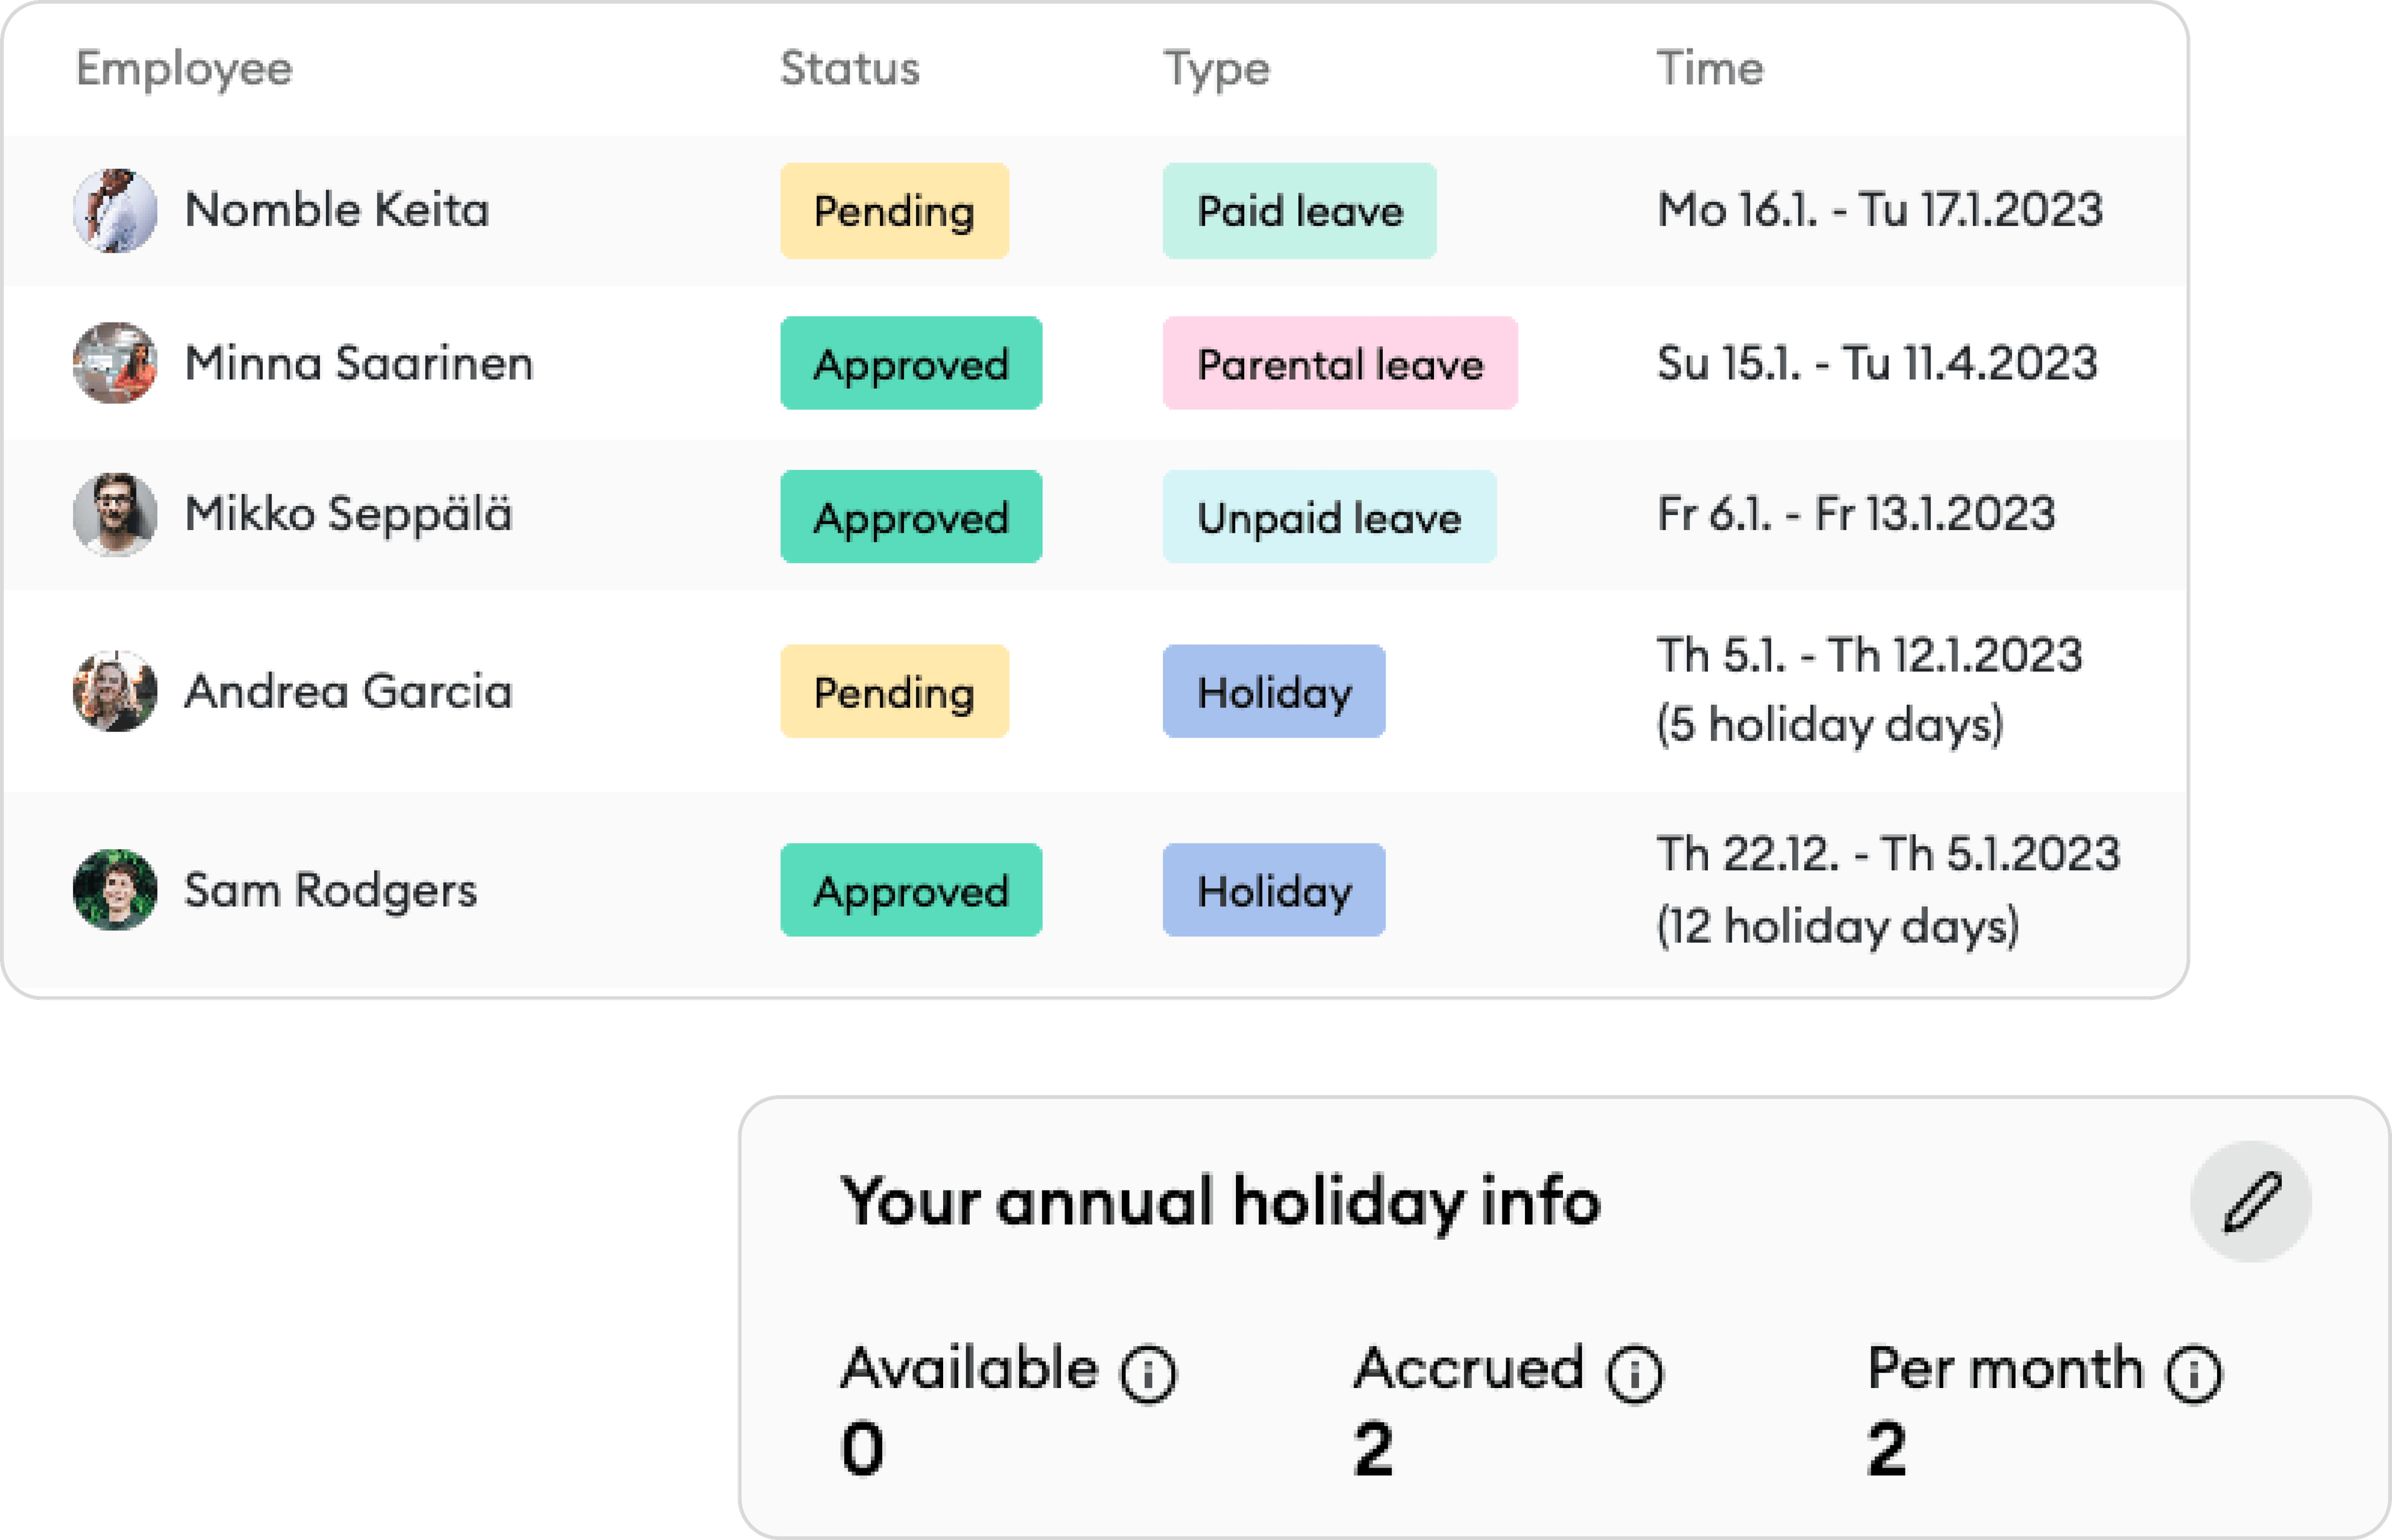2392x1540 pixels.
Task: Open the info icon next to Accrued
Action: coord(1635,1374)
